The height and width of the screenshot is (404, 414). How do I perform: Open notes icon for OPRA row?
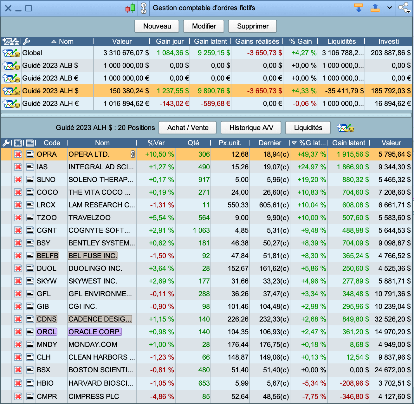click(x=30, y=154)
